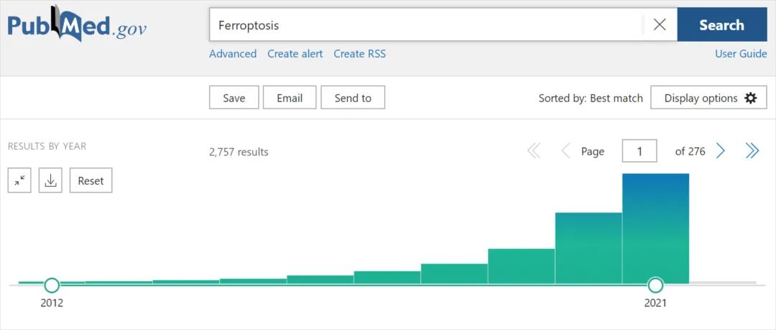Open the Create RSS link

[359, 53]
